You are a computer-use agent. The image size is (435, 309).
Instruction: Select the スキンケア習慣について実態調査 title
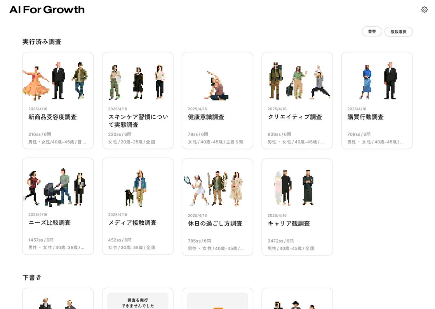[137, 121]
